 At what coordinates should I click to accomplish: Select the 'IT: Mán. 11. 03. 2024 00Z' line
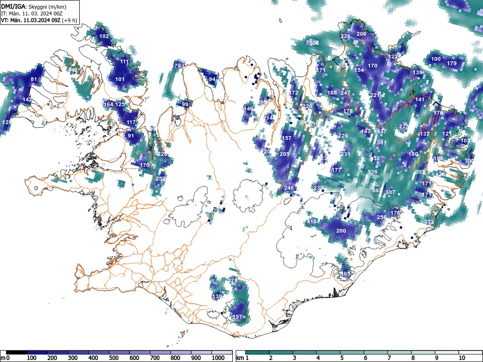[x=32, y=14]
